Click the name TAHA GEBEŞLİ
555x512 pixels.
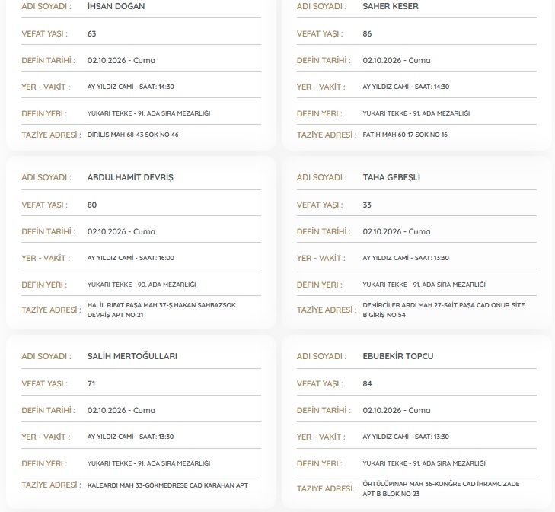[391, 177]
